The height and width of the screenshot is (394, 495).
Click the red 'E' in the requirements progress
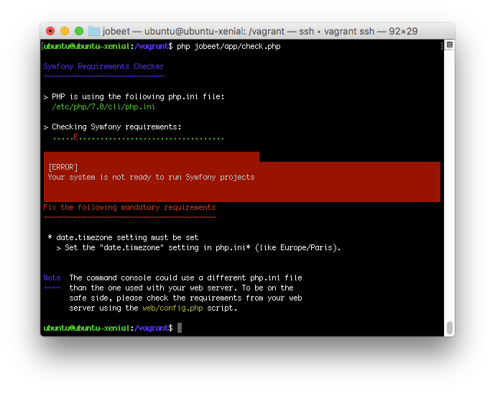(x=75, y=137)
